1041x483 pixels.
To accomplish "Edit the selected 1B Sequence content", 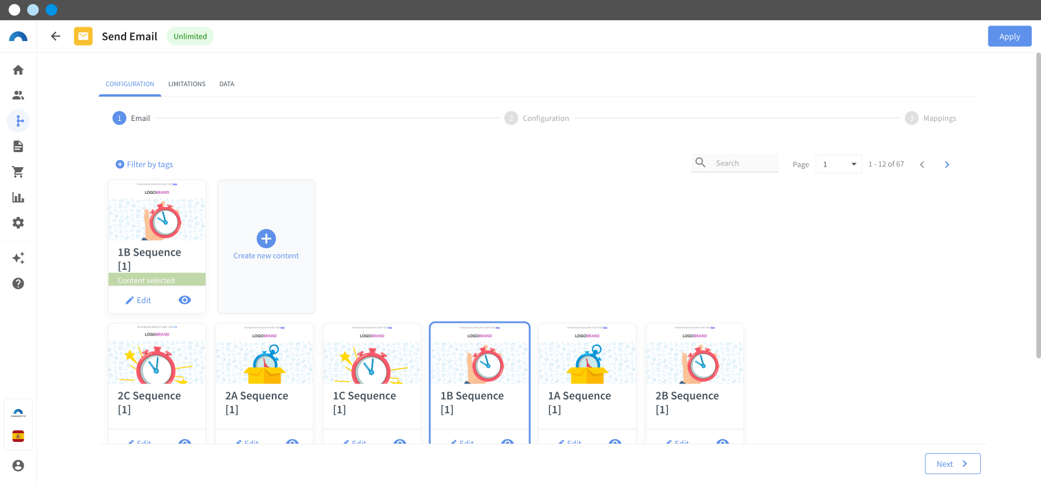I will 138,300.
